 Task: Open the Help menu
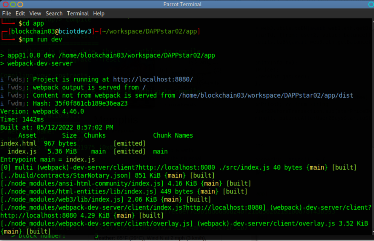(x=99, y=13)
